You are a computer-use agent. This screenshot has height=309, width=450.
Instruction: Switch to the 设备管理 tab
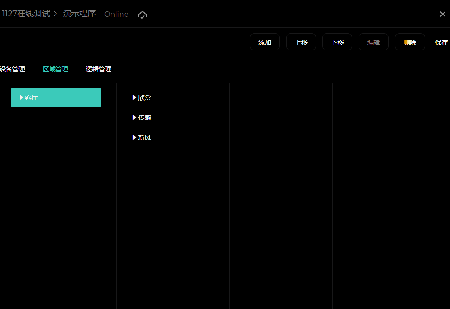(x=12, y=69)
